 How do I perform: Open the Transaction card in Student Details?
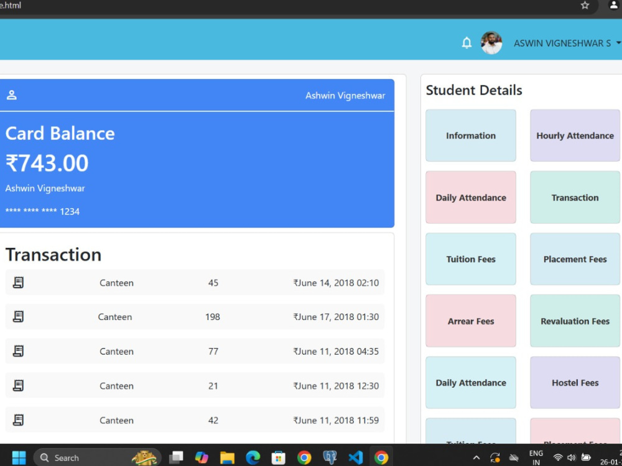click(575, 198)
